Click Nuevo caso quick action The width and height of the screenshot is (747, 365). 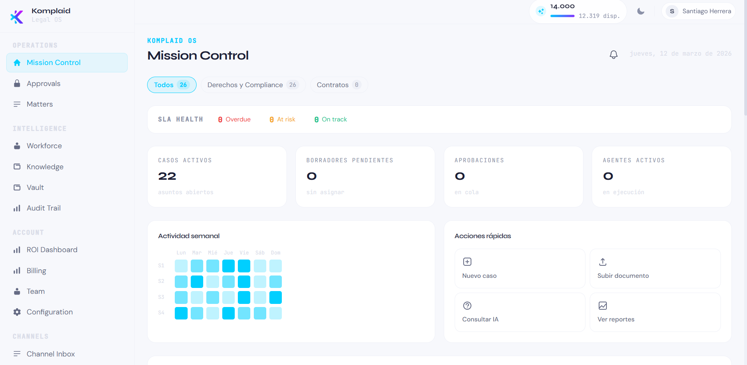[x=520, y=268]
